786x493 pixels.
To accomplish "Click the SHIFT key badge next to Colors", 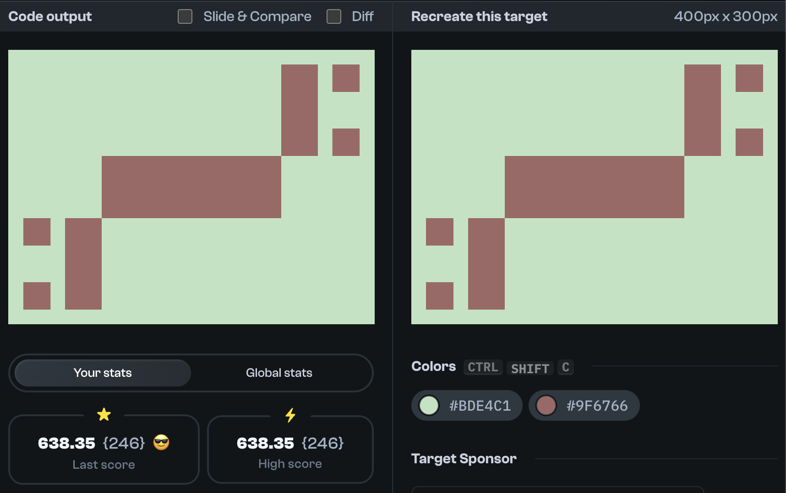I will pos(530,368).
